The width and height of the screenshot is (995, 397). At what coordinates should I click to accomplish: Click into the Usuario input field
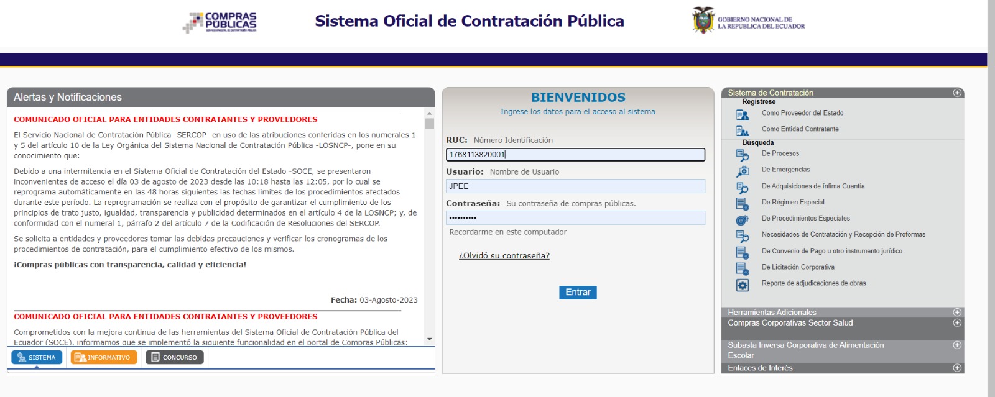tap(575, 186)
